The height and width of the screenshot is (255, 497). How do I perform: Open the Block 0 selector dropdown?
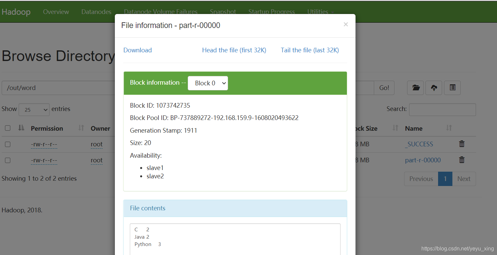click(208, 83)
